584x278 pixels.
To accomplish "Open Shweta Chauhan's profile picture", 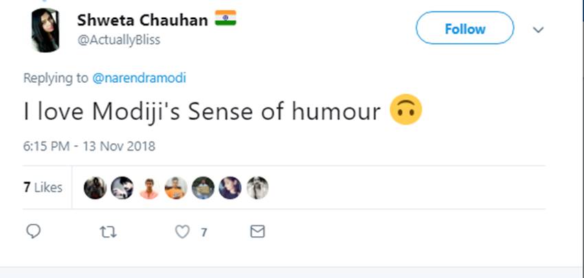I will pyautogui.click(x=45, y=31).
